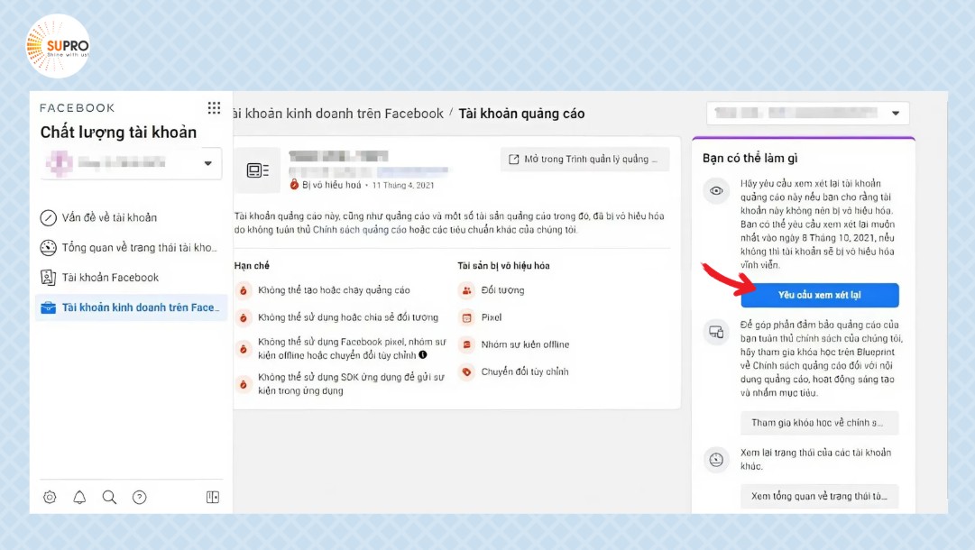
Task: Click 'Chất lượng tài khoản' title
Action: click(118, 133)
